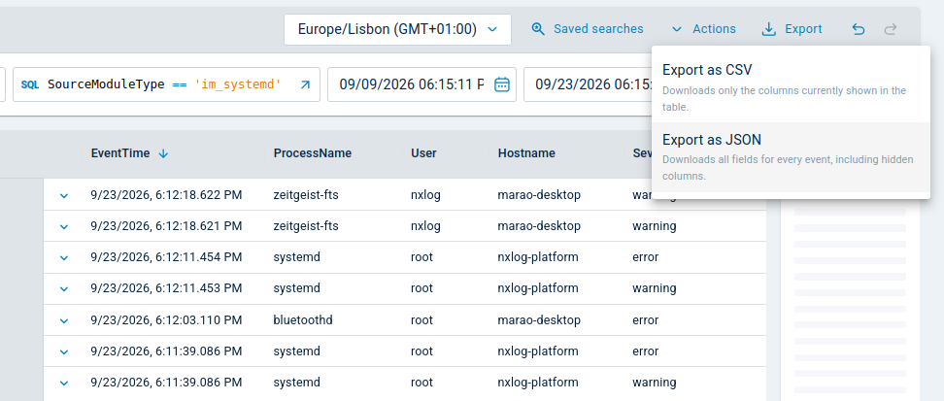This screenshot has height=401, width=944.
Task: Click marao-desktop hostname in 6:12:18.622 PM row
Action: [x=539, y=195]
